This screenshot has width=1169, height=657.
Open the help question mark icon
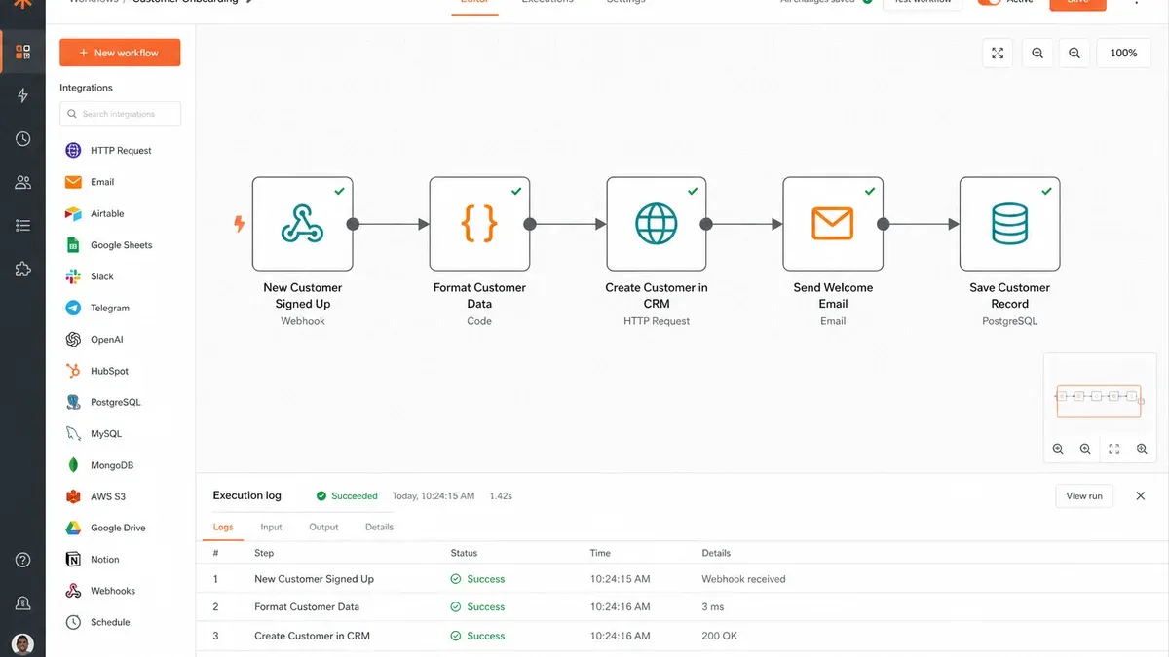[22, 560]
